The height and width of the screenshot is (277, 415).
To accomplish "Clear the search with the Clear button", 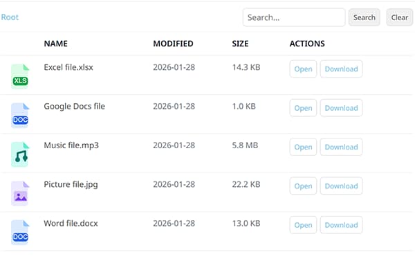I will point(399,17).
